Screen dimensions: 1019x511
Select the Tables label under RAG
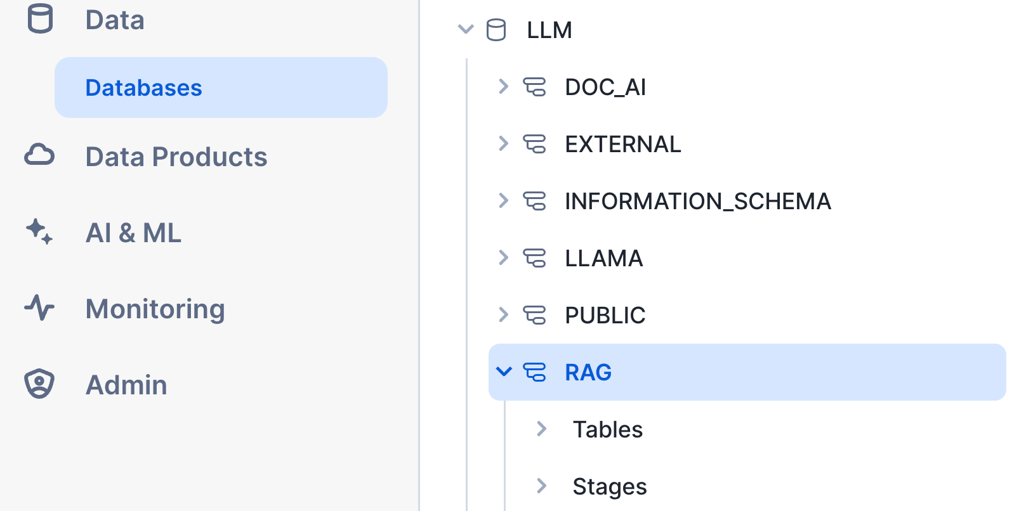(x=608, y=429)
